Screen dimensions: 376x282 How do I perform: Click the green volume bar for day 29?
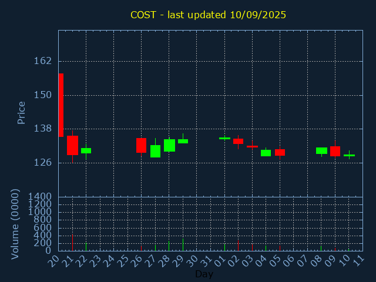click(x=183, y=245)
